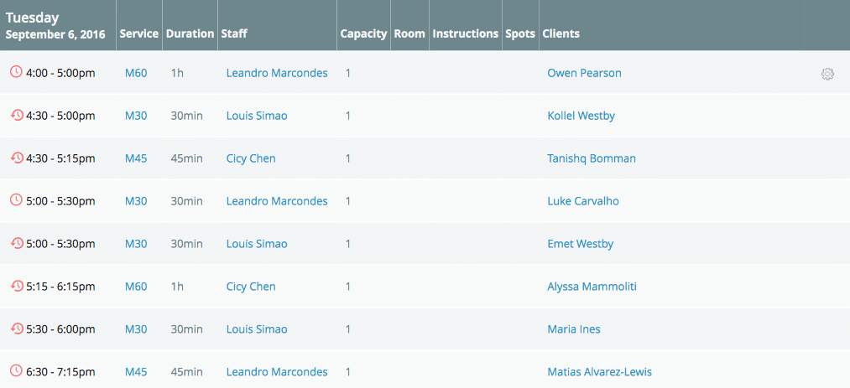Screen dimensions: 850x388
Task: Click the recurring clock icon at 4:30 - 5:15pm
Action: [17, 158]
